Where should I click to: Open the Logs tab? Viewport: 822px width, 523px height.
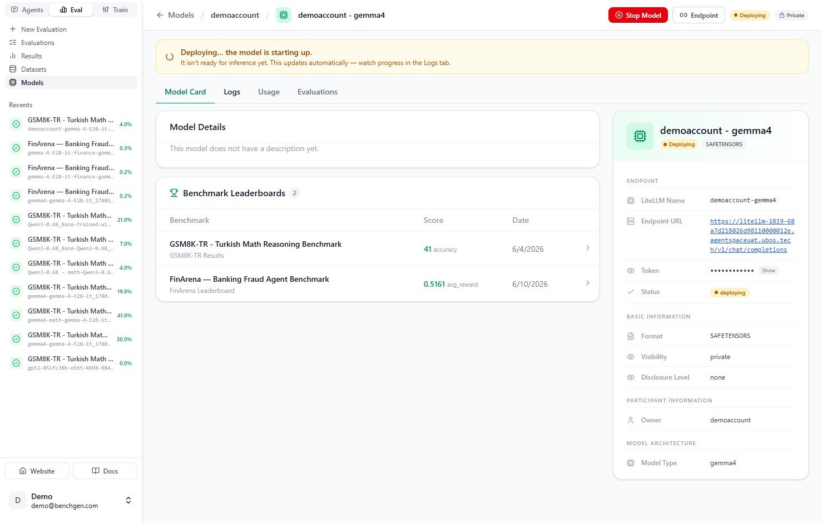[232, 92]
